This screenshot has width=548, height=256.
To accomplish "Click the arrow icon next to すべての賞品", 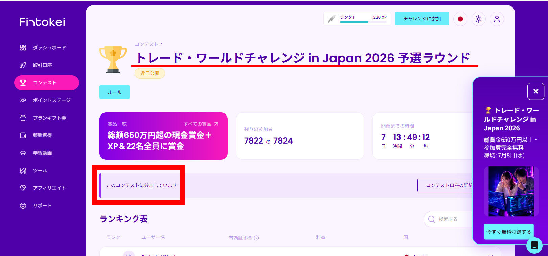I will (x=216, y=124).
